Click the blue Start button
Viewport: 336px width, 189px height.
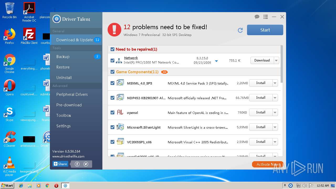click(x=265, y=30)
